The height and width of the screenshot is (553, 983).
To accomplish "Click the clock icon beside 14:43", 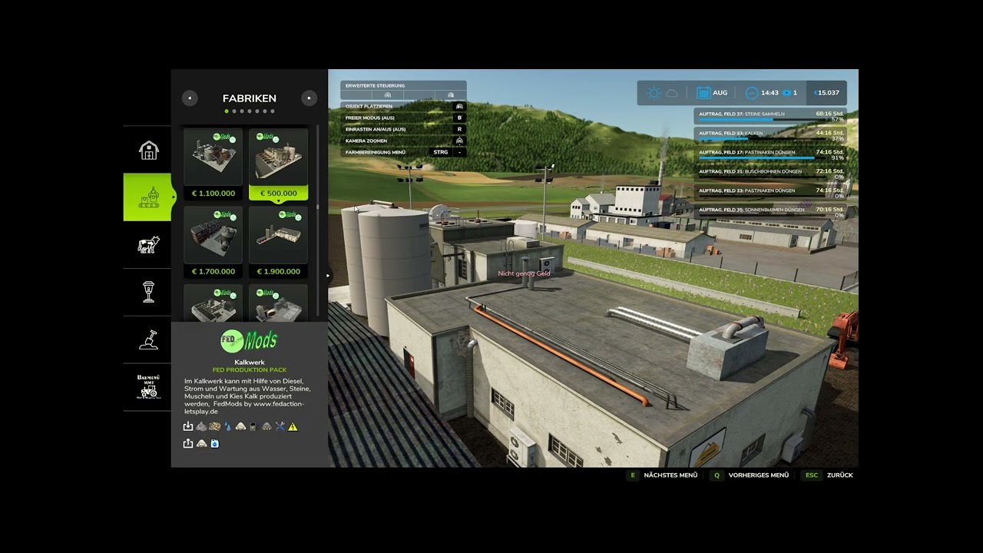I will click(x=751, y=93).
